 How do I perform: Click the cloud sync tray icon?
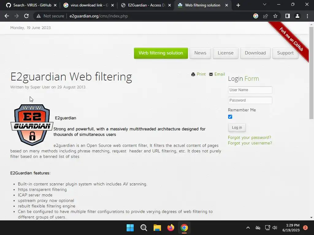point(258,228)
